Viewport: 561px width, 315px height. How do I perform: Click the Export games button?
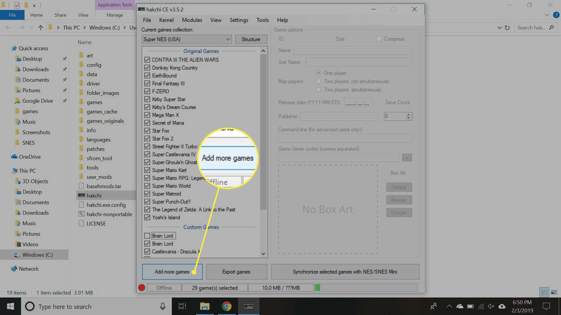pyautogui.click(x=236, y=272)
